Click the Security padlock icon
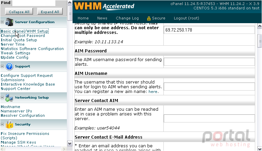Viewport: 262px width, 151px height. click(x=9, y=124)
